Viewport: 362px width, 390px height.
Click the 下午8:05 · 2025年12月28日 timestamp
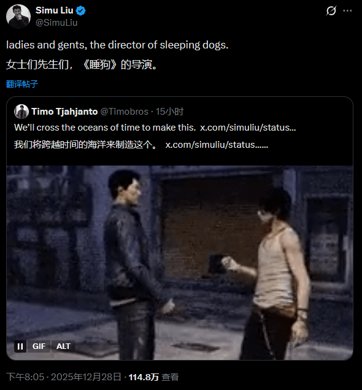[x=64, y=377]
